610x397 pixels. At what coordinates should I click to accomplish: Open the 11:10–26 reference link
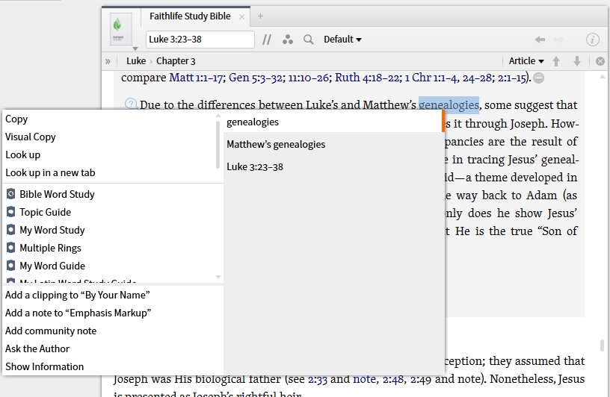point(309,78)
